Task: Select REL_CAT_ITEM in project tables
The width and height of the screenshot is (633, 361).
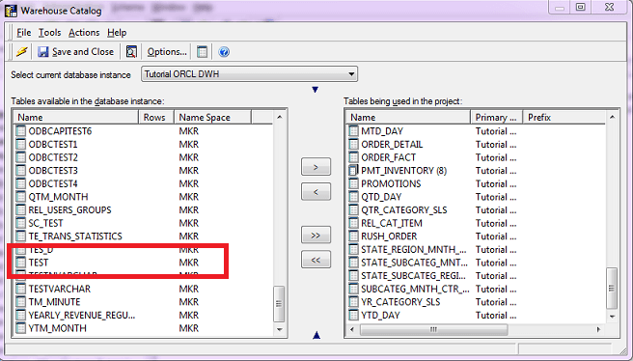Action: tap(391, 223)
